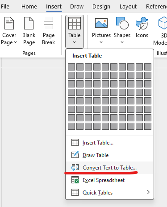The width and height of the screenshot is (167, 207).
Task: Switch to the Draw tab
Action: click(x=77, y=7)
